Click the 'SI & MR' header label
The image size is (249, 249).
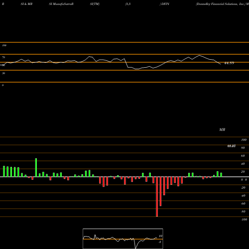coord(26,4)
